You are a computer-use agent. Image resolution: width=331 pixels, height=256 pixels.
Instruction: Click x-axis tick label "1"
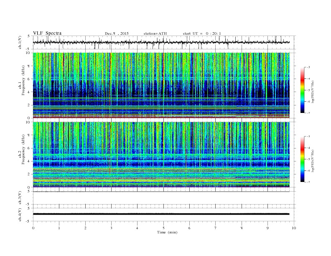[x=59, y=228]
